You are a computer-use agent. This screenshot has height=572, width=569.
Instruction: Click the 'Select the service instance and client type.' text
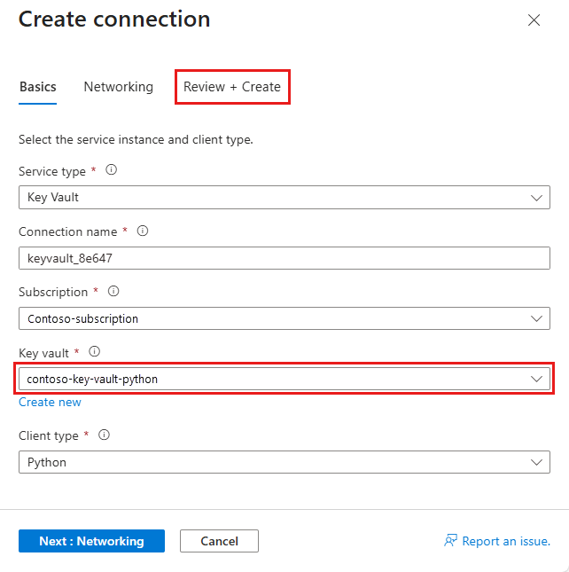[136, 140]
